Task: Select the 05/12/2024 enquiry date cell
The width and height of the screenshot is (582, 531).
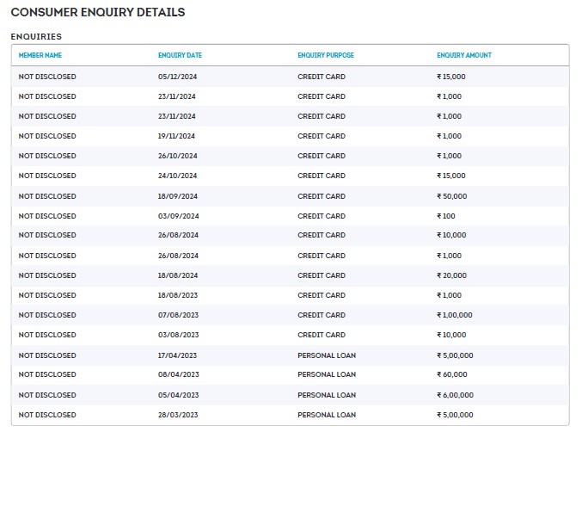Action: (177, 77)
